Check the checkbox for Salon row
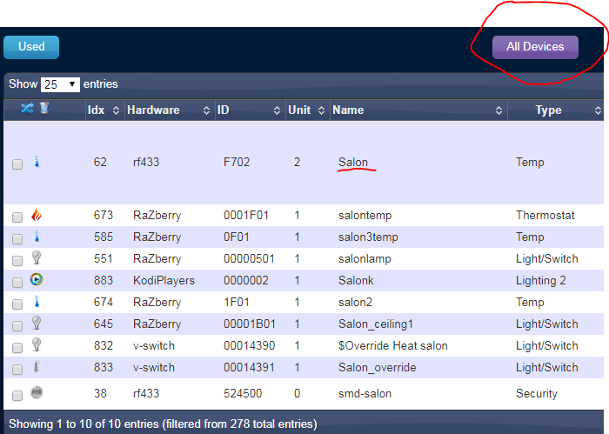Screen dimensions: 609x434 pos(17,164)
